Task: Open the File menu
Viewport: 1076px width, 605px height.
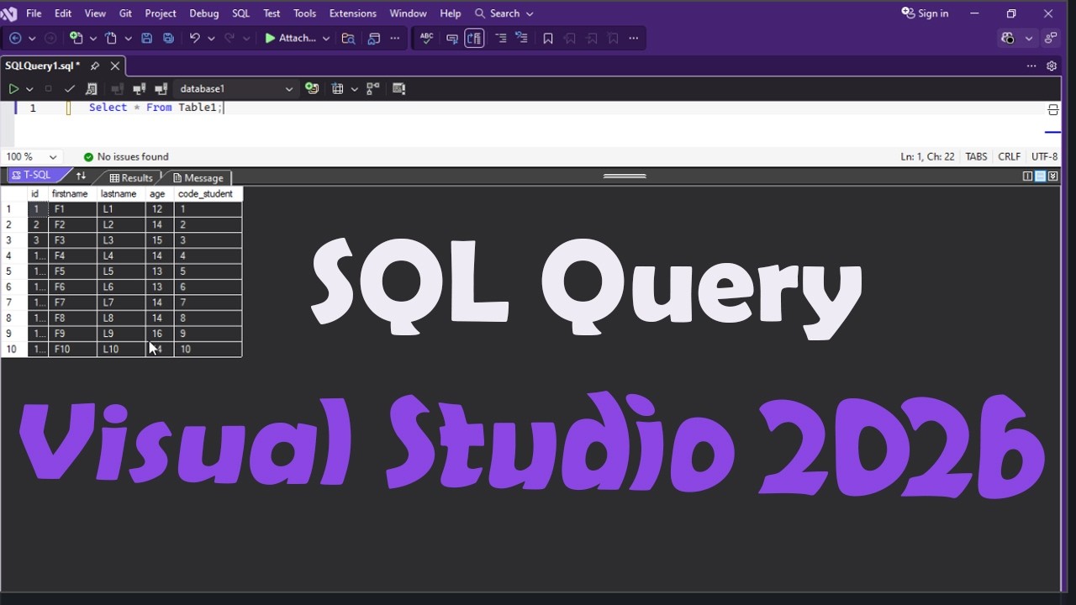Action: point(34,13)
